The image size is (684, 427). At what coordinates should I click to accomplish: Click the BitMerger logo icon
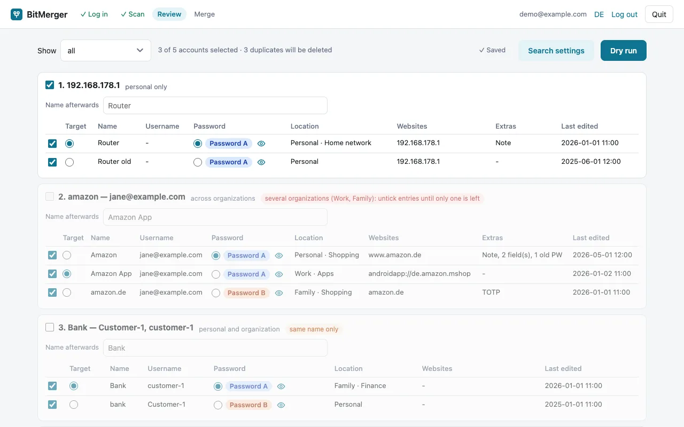[x=17, y=14]
